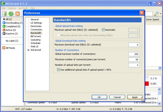Click the red availability bar
The height and width of the screenshot is (112, 163).
click(147, 84)
